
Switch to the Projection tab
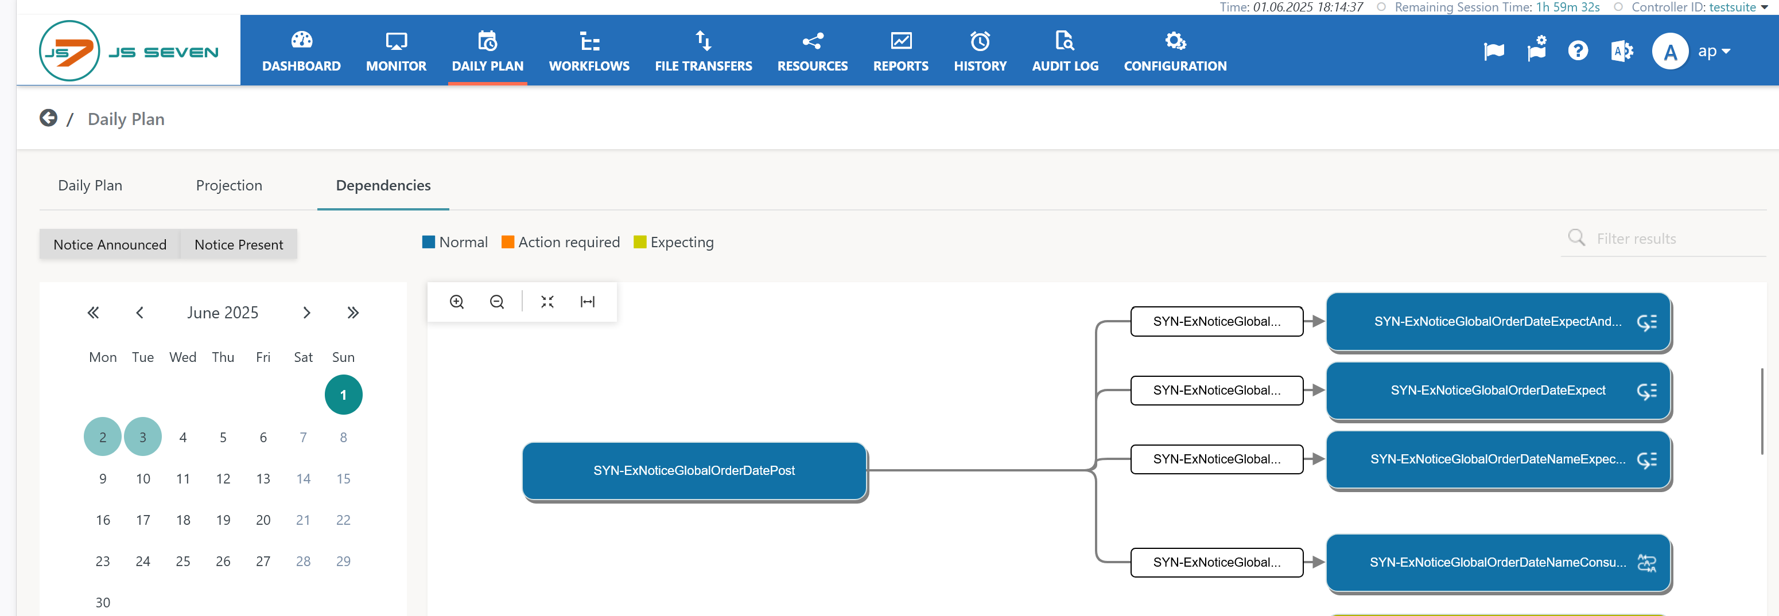pos(228,185)
